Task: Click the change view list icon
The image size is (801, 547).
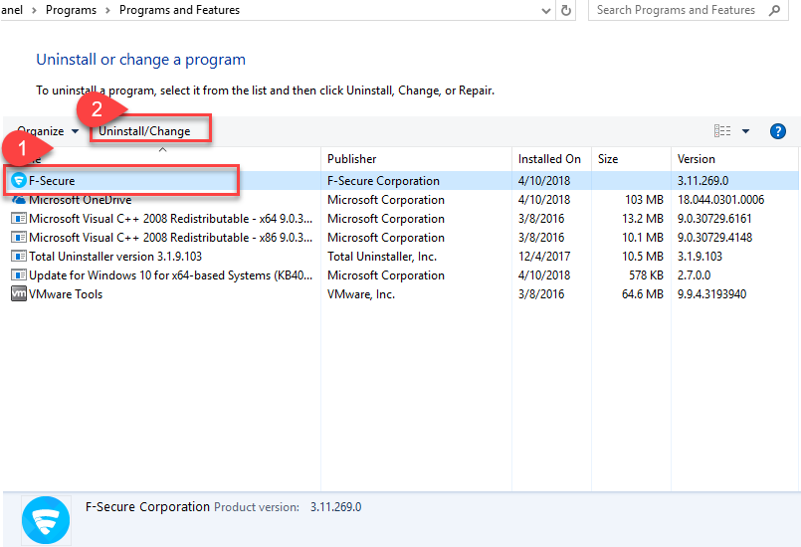Action: [x=722, y=131]
